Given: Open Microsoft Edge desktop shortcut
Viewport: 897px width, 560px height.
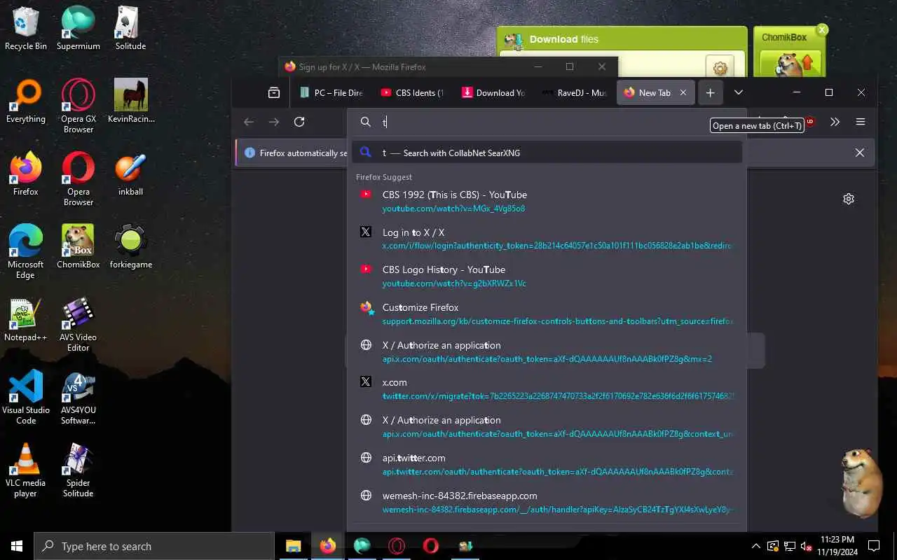Looking at the screenshot, I should tap(26, 252).
